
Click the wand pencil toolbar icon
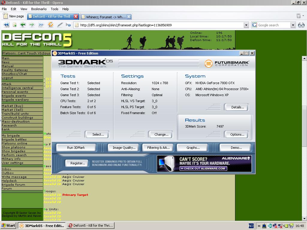[60, 25]
